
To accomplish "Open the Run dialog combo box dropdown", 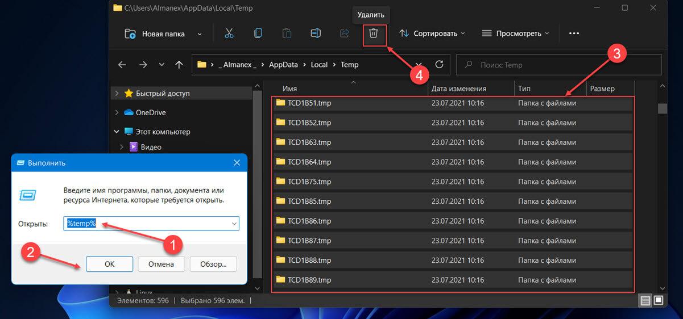I will (234, 224).
